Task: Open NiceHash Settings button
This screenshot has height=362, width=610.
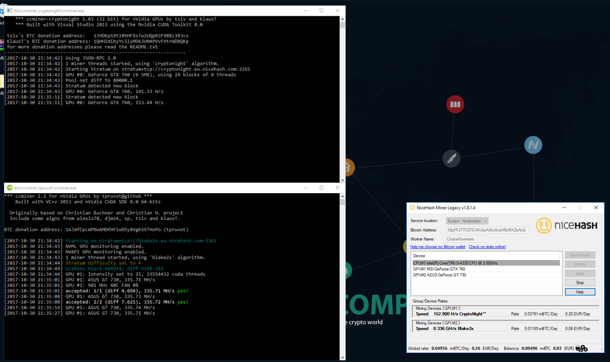Action: 580,264
